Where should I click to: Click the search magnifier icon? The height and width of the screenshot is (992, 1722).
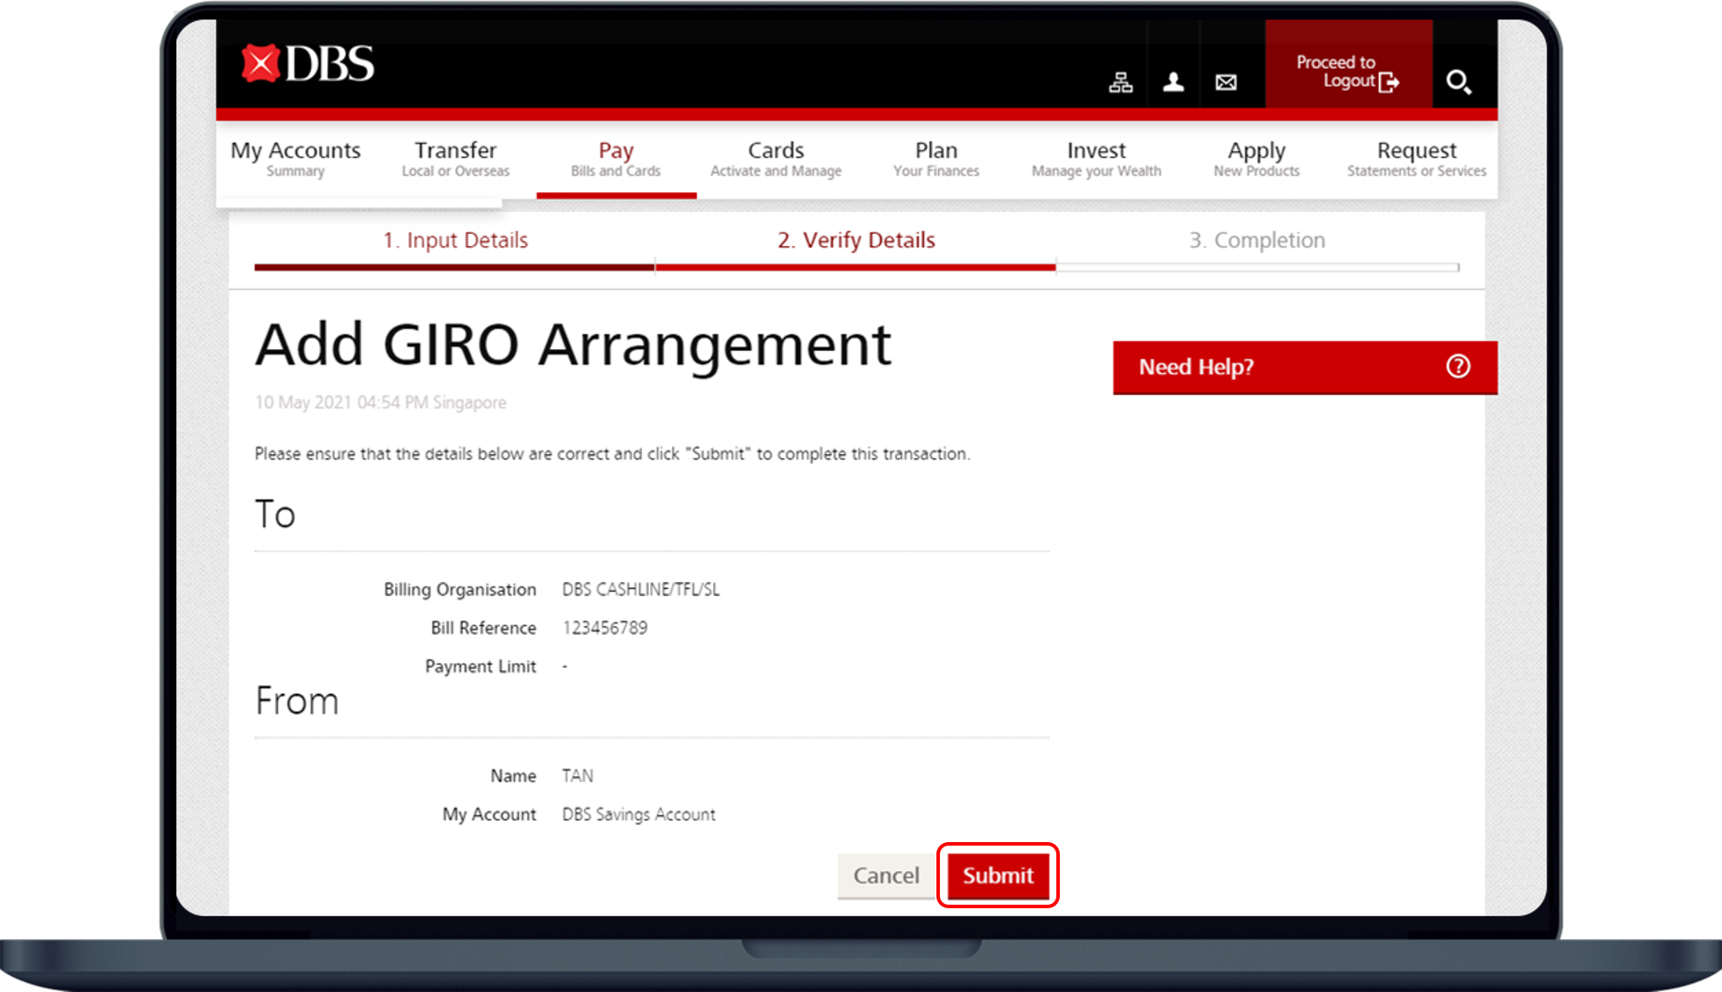coord(1458,83)
